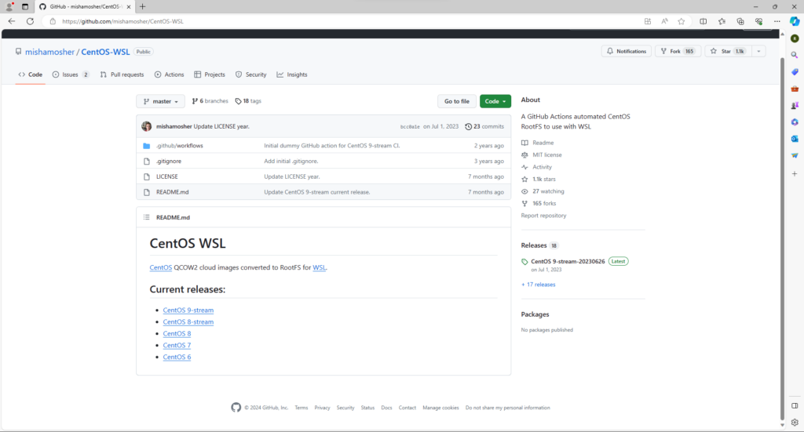Open CentOS 9-stream release link
804x432 pixels.
pos(188,310)
